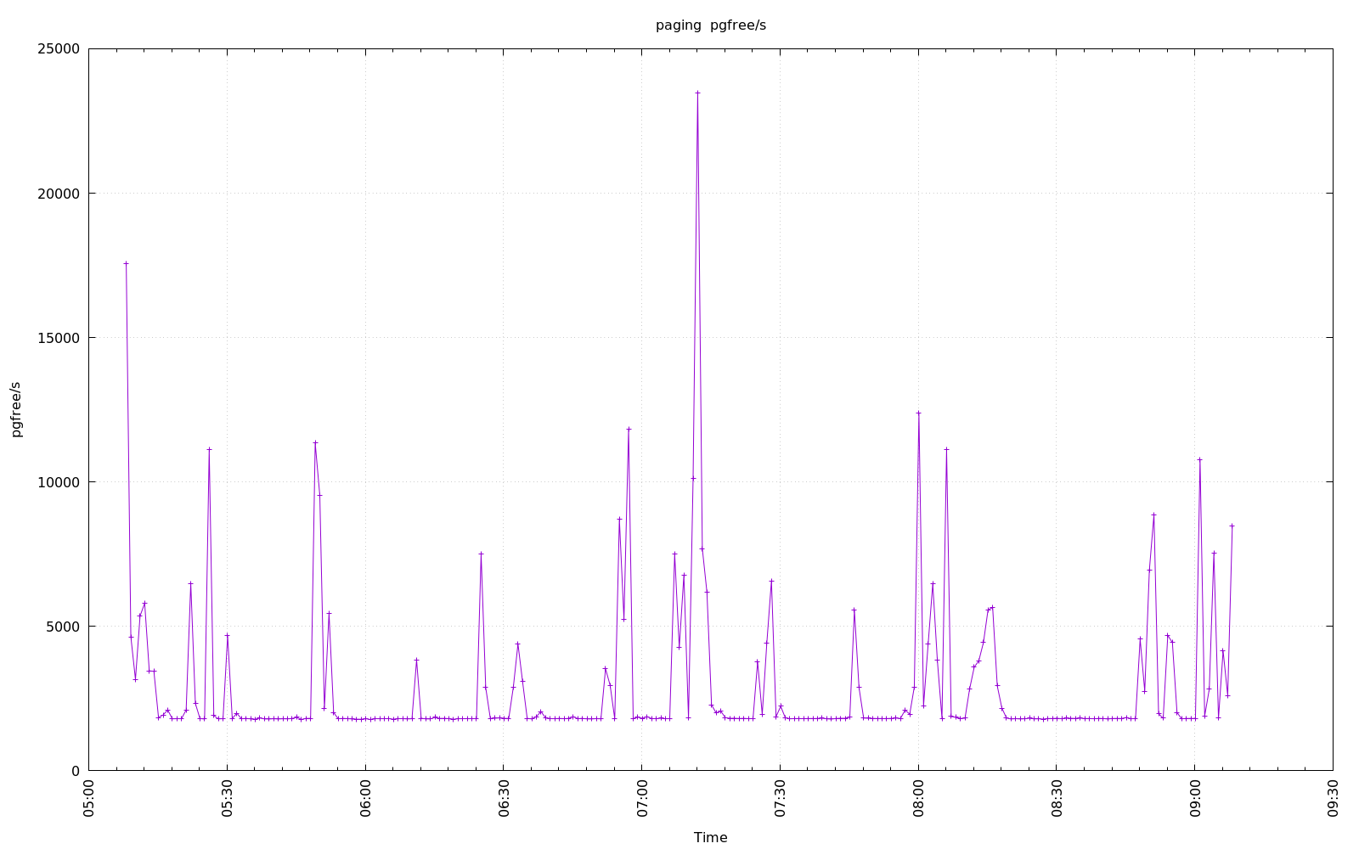This screenshot has height=849, width=1359.
Task: Click the 05:30 time tick label
Action: [228, 798]
